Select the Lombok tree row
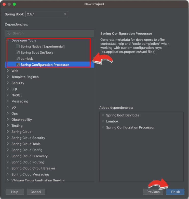 click(x=49, y=59)
